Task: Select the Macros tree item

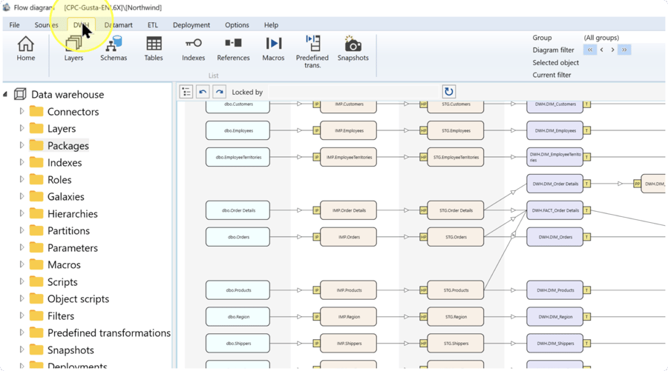Action: 64,265
